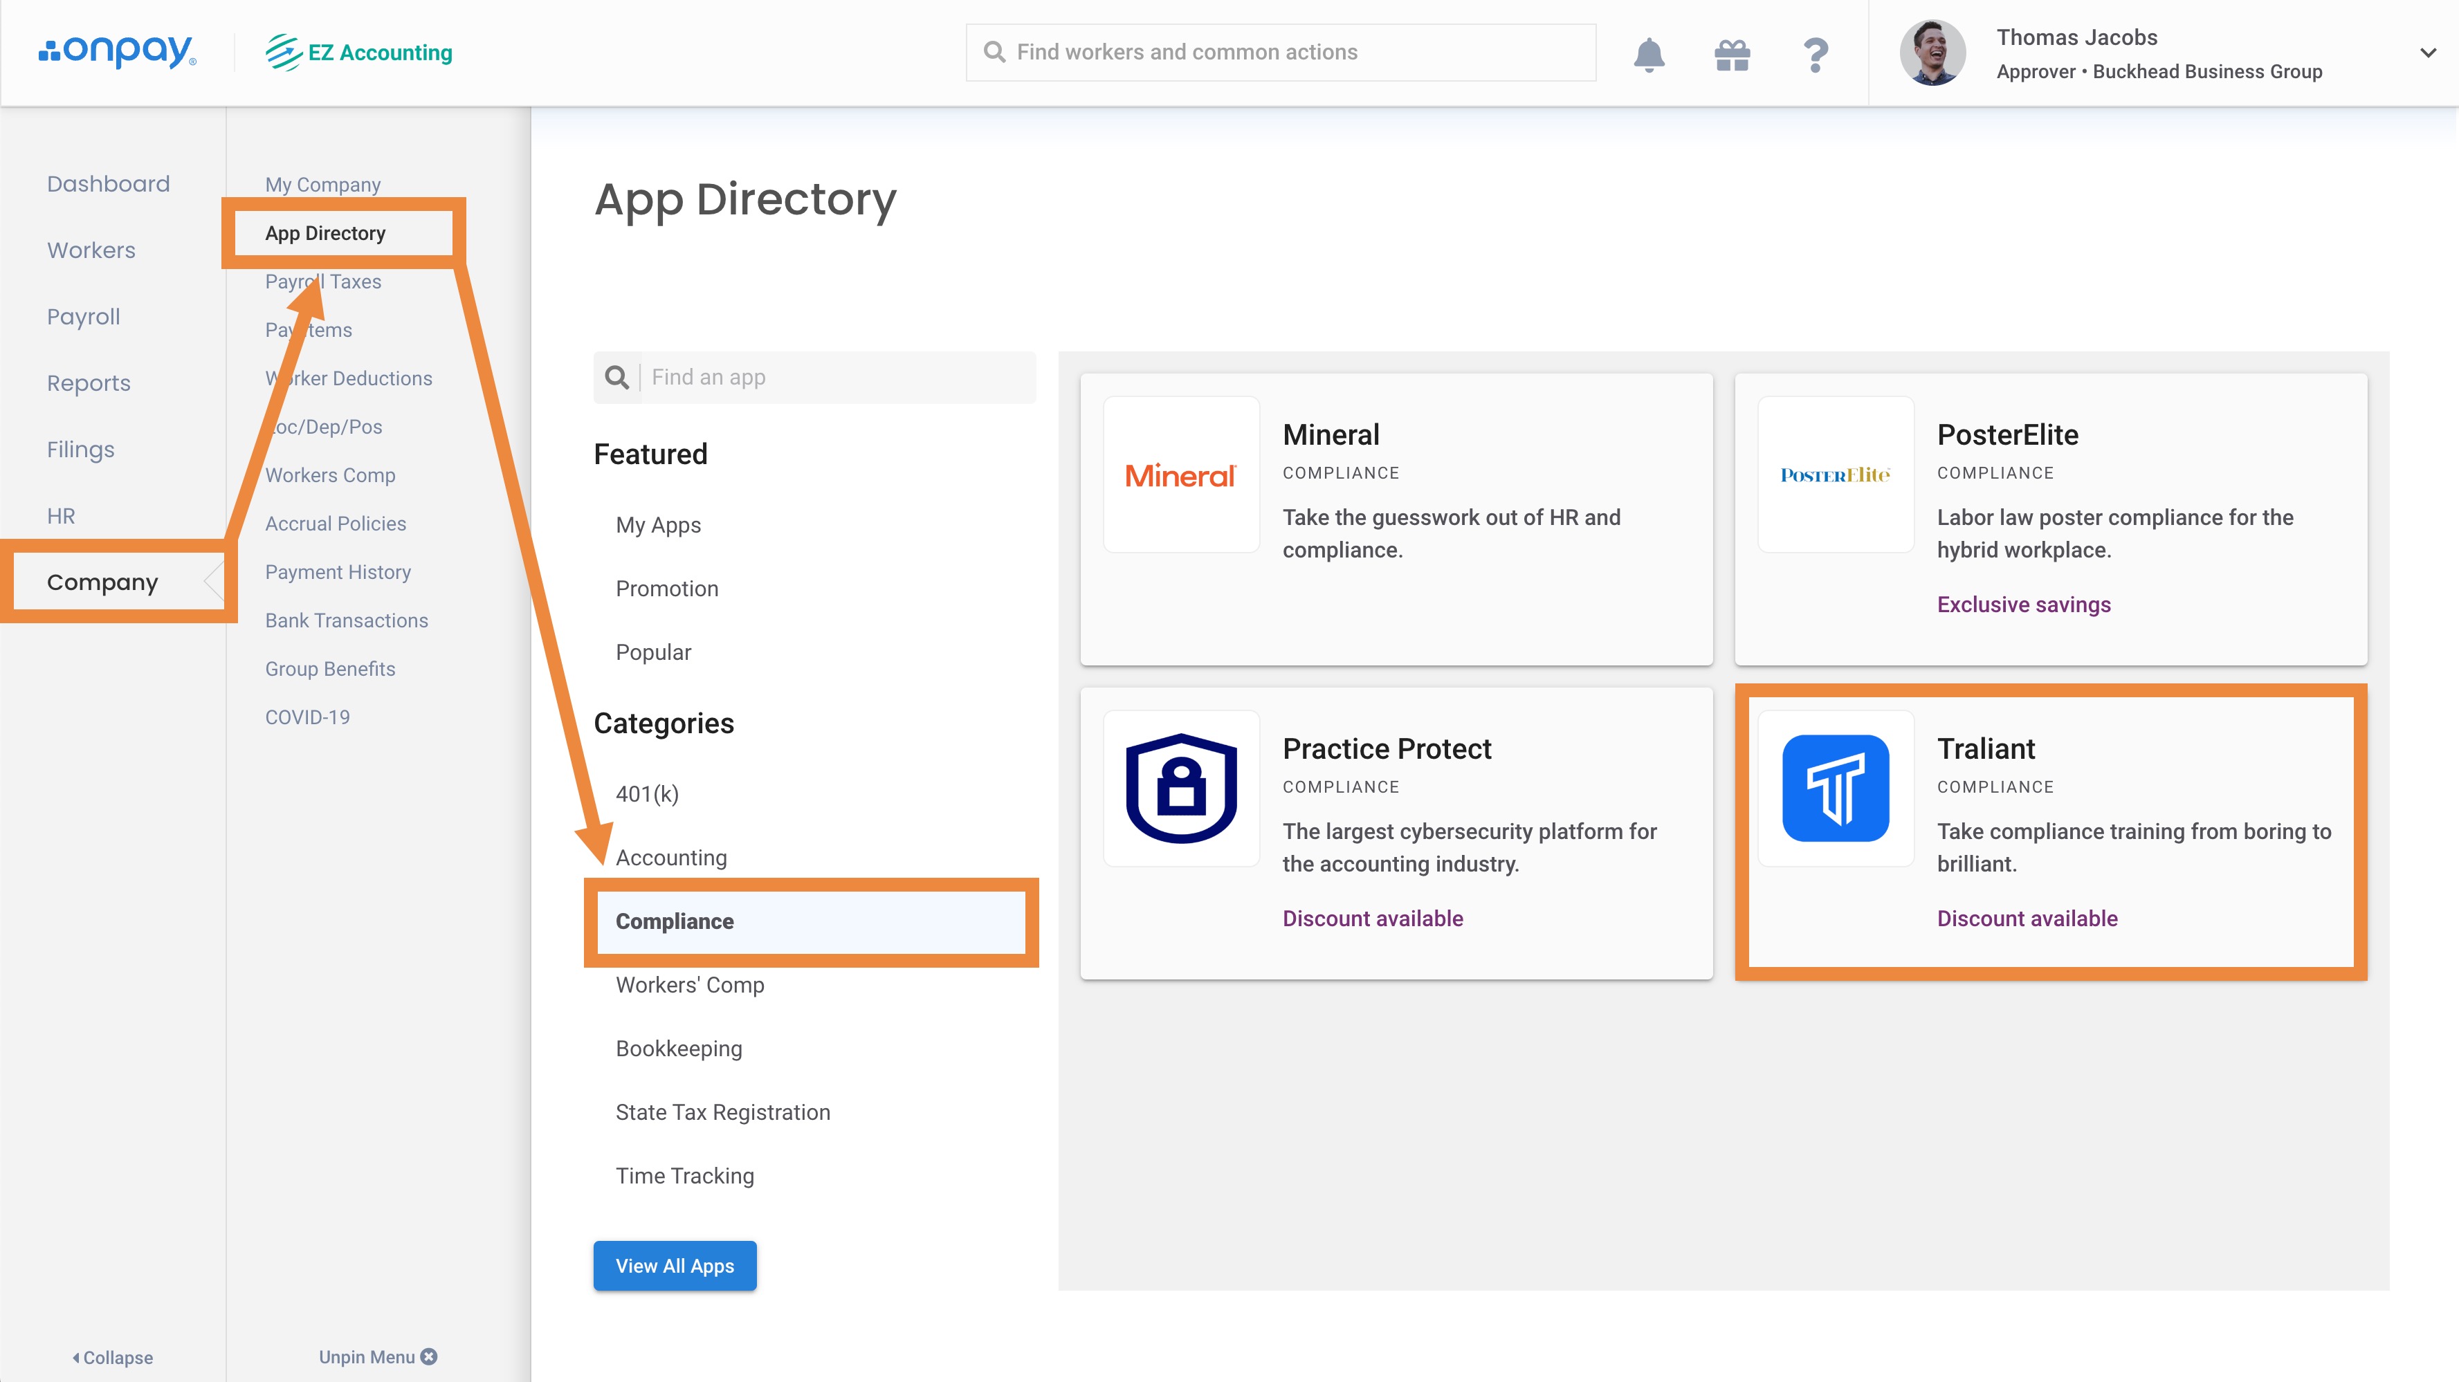Click Thomas Jacobs profile photo
Image resolution: width=2459 pixels, height=1382 pixels.
pos(1932,53)
